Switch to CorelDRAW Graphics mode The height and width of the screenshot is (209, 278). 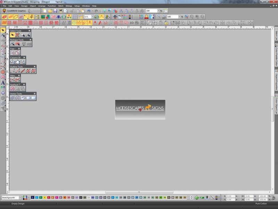click(14, 11)
